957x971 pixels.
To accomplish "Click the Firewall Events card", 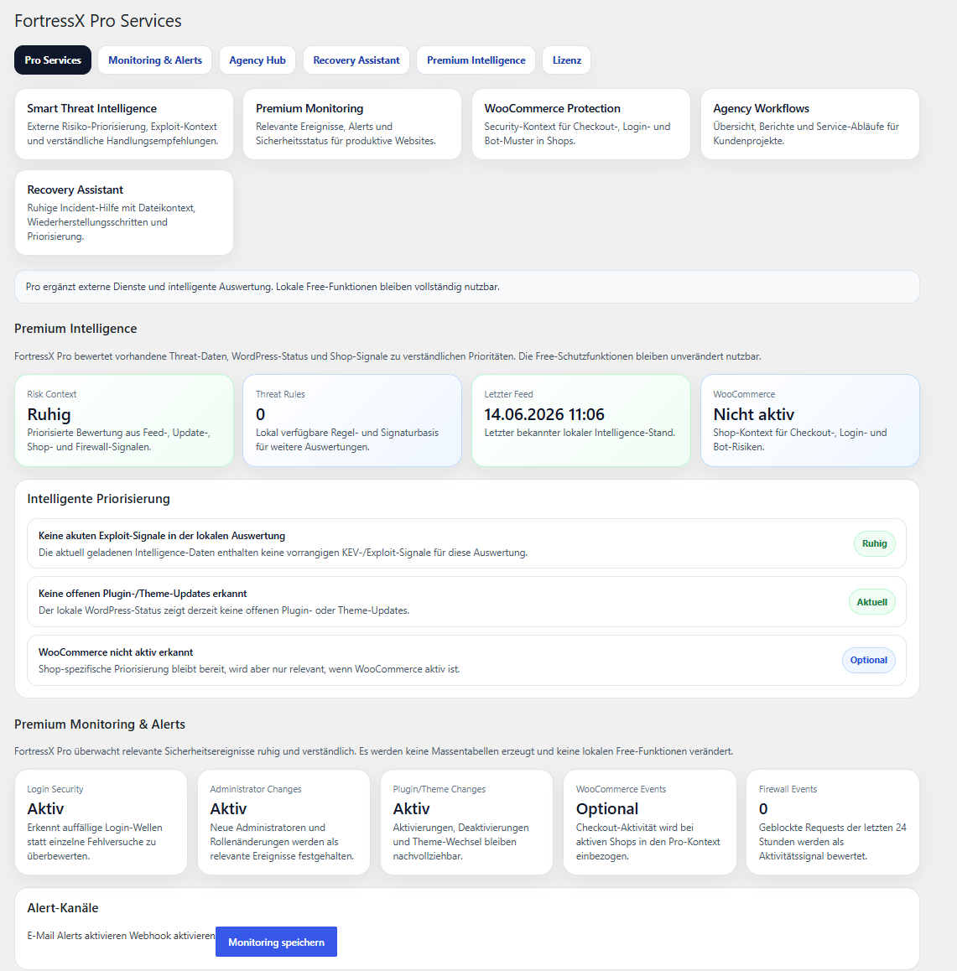I will coord(833,822).
